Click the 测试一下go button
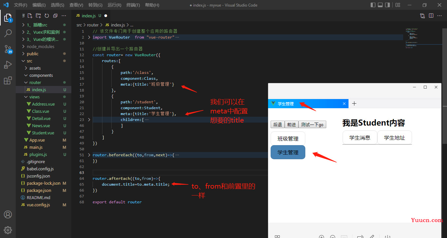 (312, 125)
